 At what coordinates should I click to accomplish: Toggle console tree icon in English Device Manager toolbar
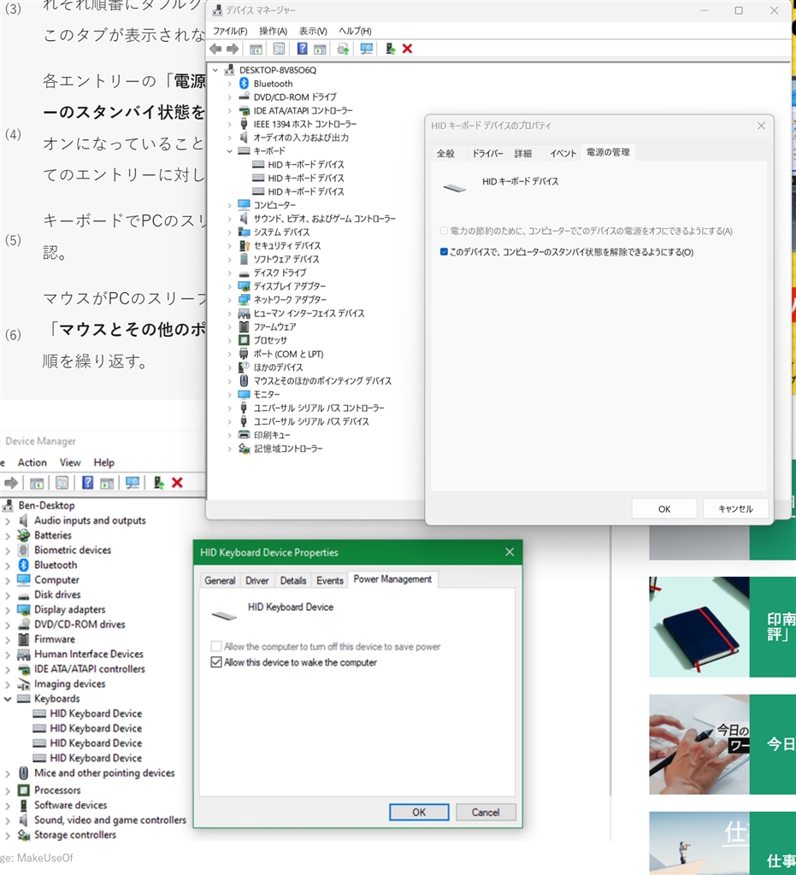pyautogui.click(x=37, y=483)
